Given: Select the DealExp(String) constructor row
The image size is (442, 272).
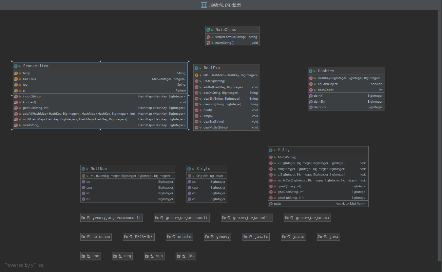Looking at the screenshot, I should click(x=226, y=81).
